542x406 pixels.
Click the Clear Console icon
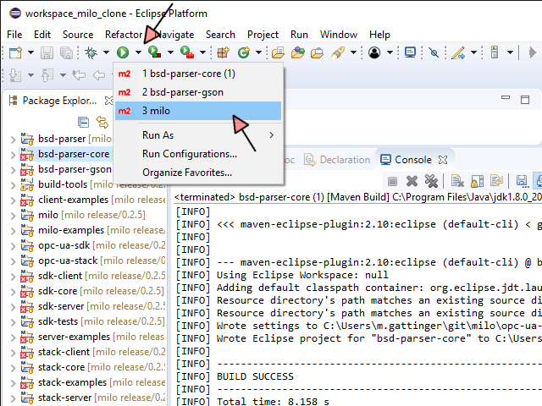(456, 181)
